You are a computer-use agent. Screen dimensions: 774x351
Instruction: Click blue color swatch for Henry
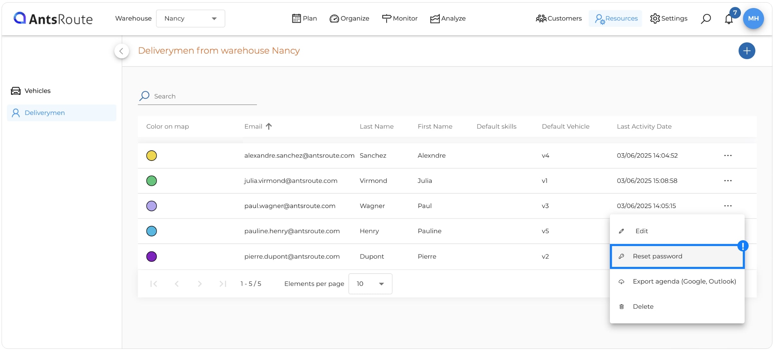(x=152, y=231)
